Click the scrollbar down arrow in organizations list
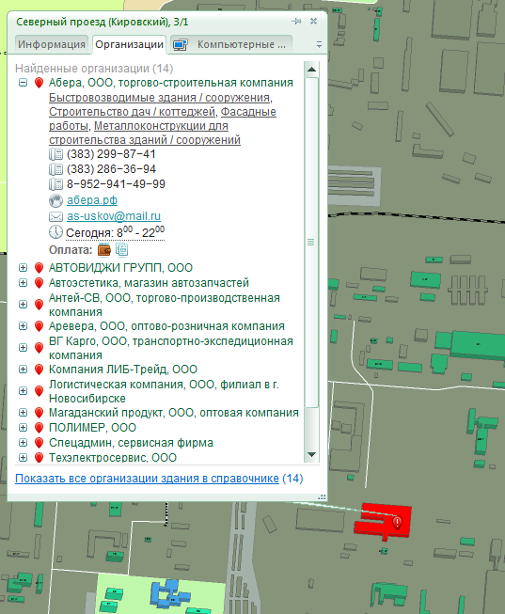Viewport: 505px width, 614px height. tap(311, 455)
